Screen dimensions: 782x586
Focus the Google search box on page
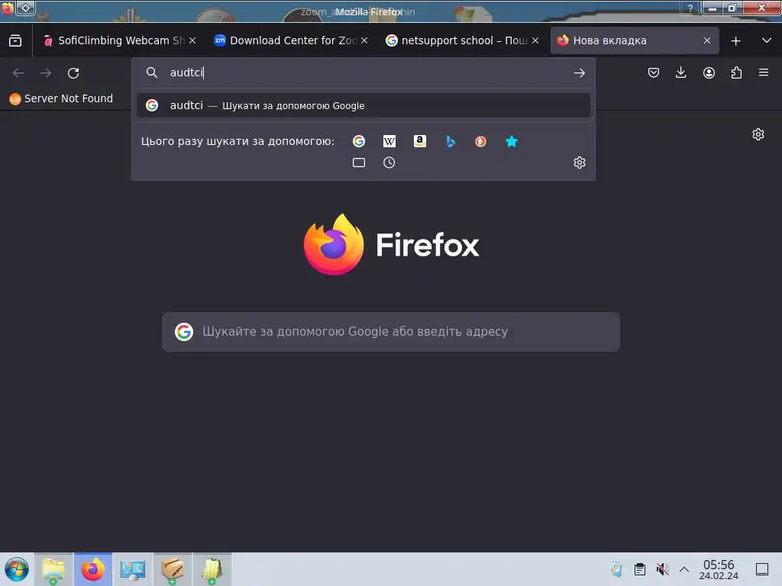391,332
